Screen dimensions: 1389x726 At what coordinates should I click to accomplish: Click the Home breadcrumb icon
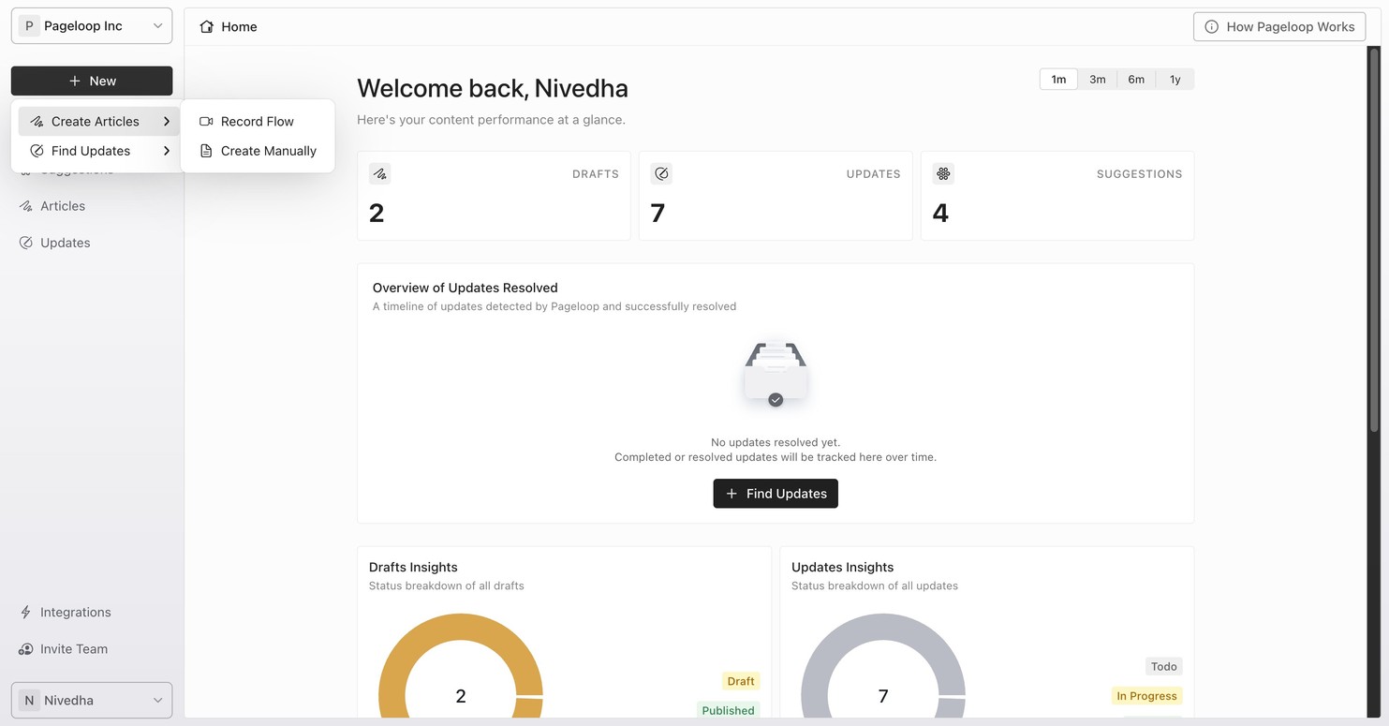(x=206, y=26)
